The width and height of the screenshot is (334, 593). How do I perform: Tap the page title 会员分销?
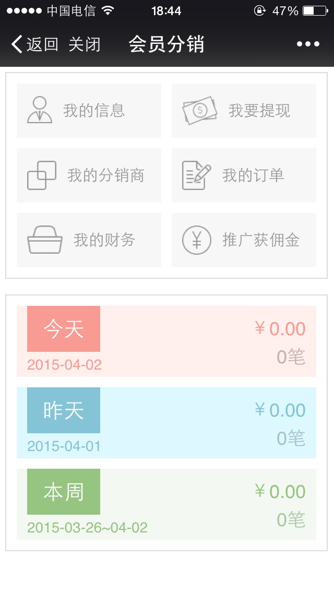(x=166, y=44)
